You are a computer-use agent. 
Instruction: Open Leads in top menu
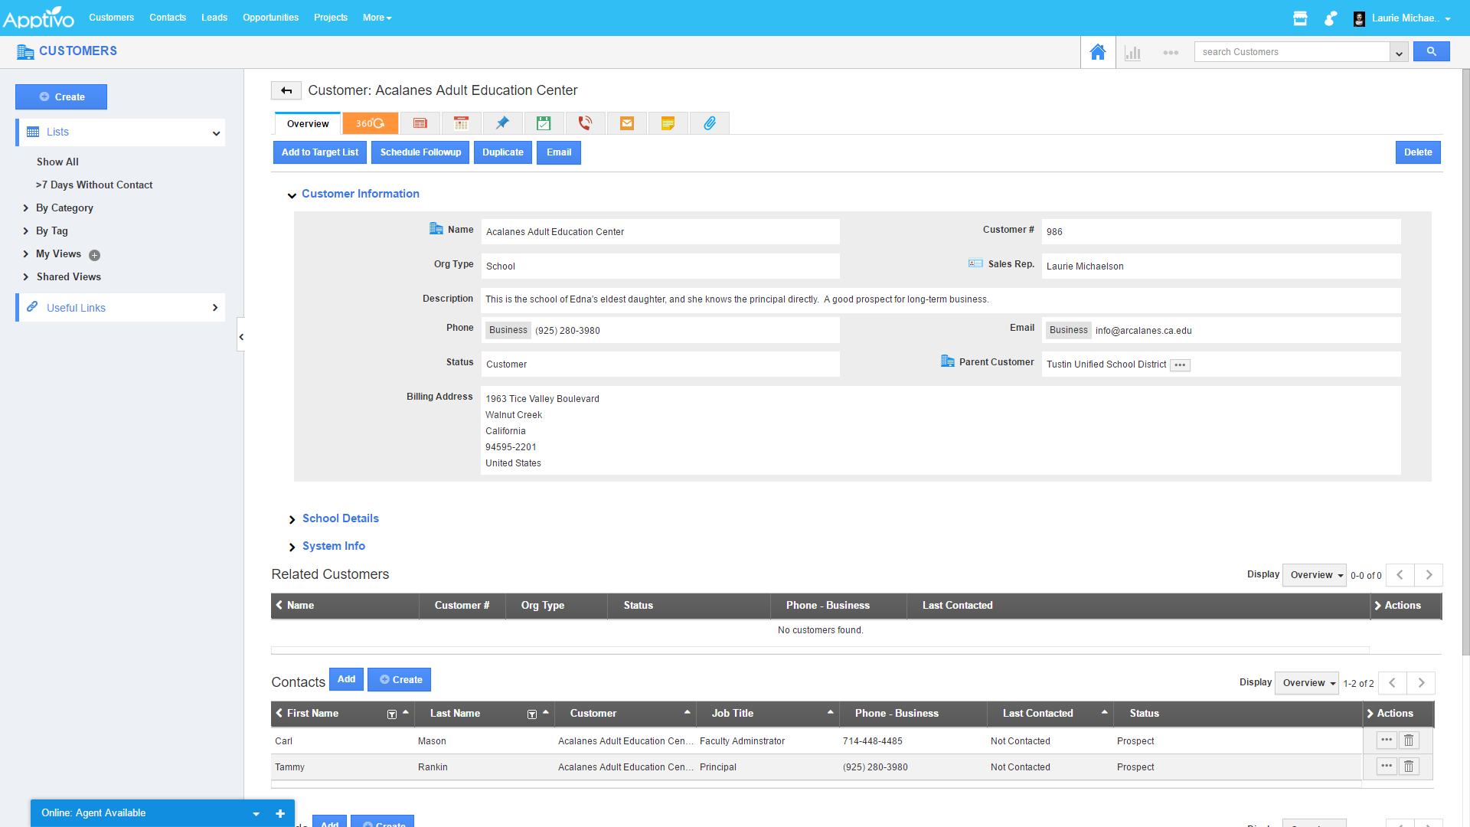pos(214,18)
